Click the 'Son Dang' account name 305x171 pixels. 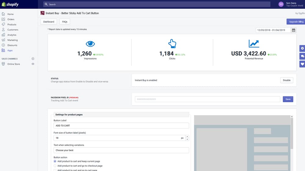tap(291, 3)
